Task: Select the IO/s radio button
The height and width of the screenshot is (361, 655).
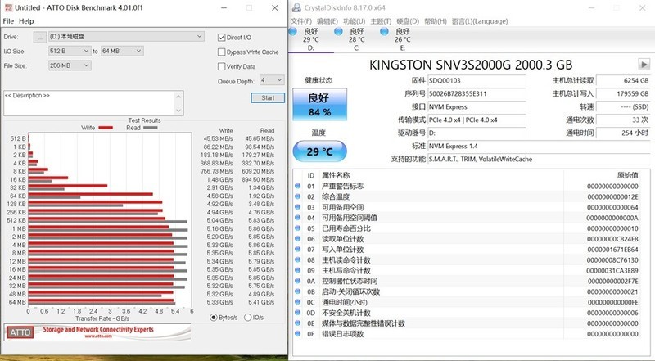Action: pos(247,318)
